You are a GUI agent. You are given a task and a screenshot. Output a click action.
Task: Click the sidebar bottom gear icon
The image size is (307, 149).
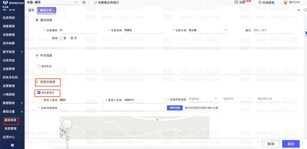pos(12,145)
